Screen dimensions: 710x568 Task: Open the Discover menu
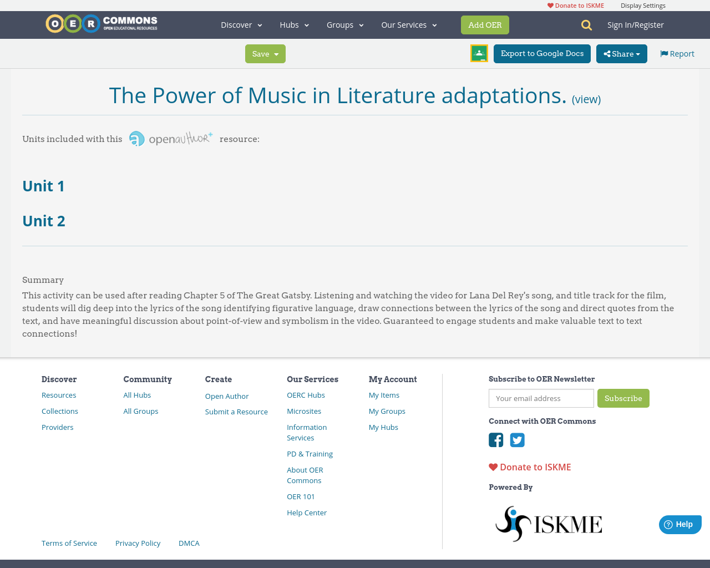[x=237, y=24]
